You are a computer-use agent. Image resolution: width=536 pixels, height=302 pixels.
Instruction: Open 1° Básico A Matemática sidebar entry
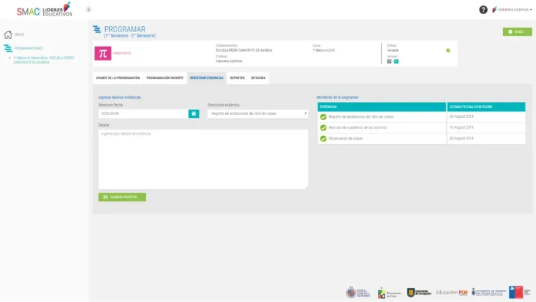pyautogui.click(x=44, y=60)
